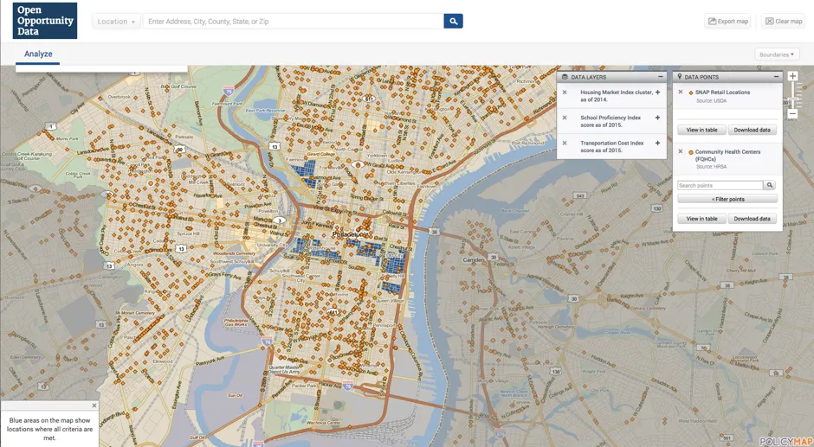814x447 pixels.
Task: Click the address search input field
Action: pyautogui.click(x=293, y=21)
